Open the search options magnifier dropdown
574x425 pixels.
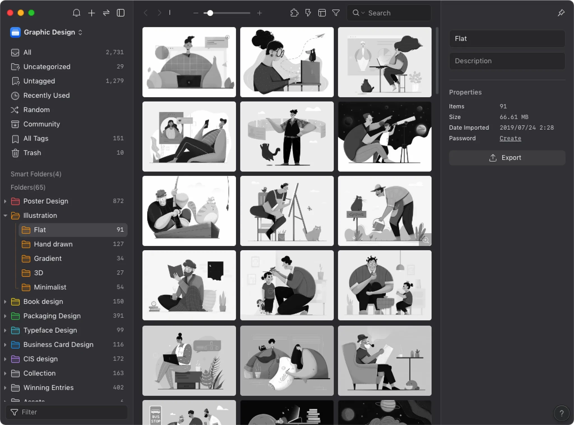pos(358,13)
